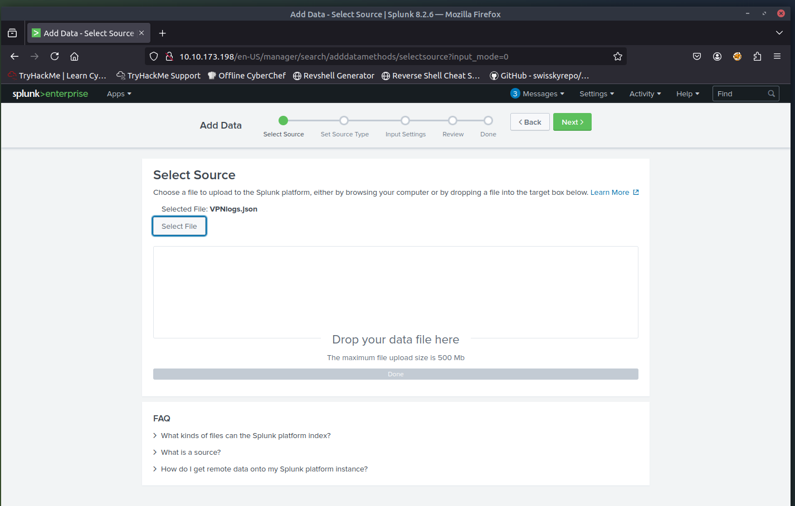Click the Done step circle
Viewport: 795px width, 506px height.
[488, 120]
